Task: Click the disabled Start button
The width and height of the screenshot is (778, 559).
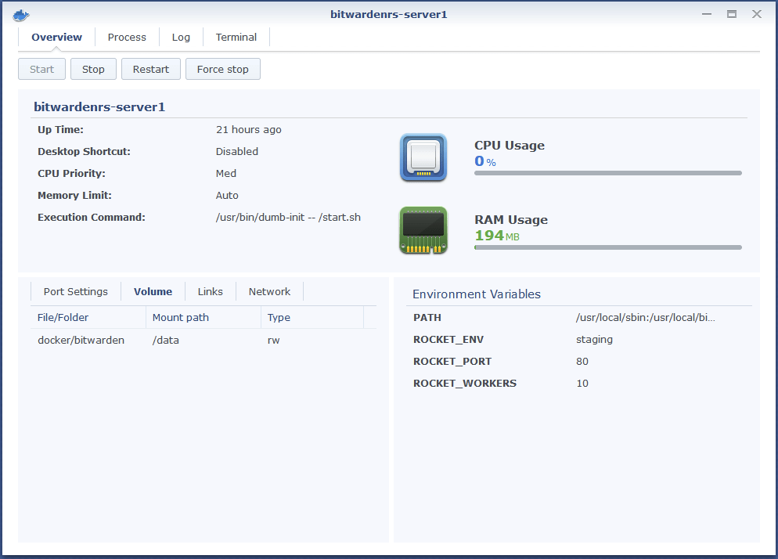Action: [x=41, y=69]
